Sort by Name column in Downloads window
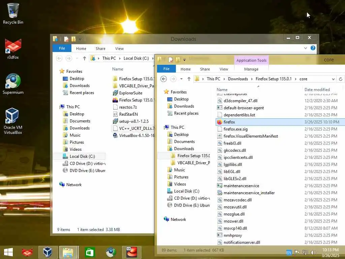Screen dimensions: 345x259 [x=118, y=69]
